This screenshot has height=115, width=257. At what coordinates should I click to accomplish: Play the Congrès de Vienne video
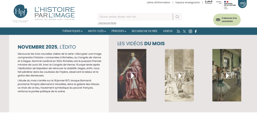tap(179, 75)
